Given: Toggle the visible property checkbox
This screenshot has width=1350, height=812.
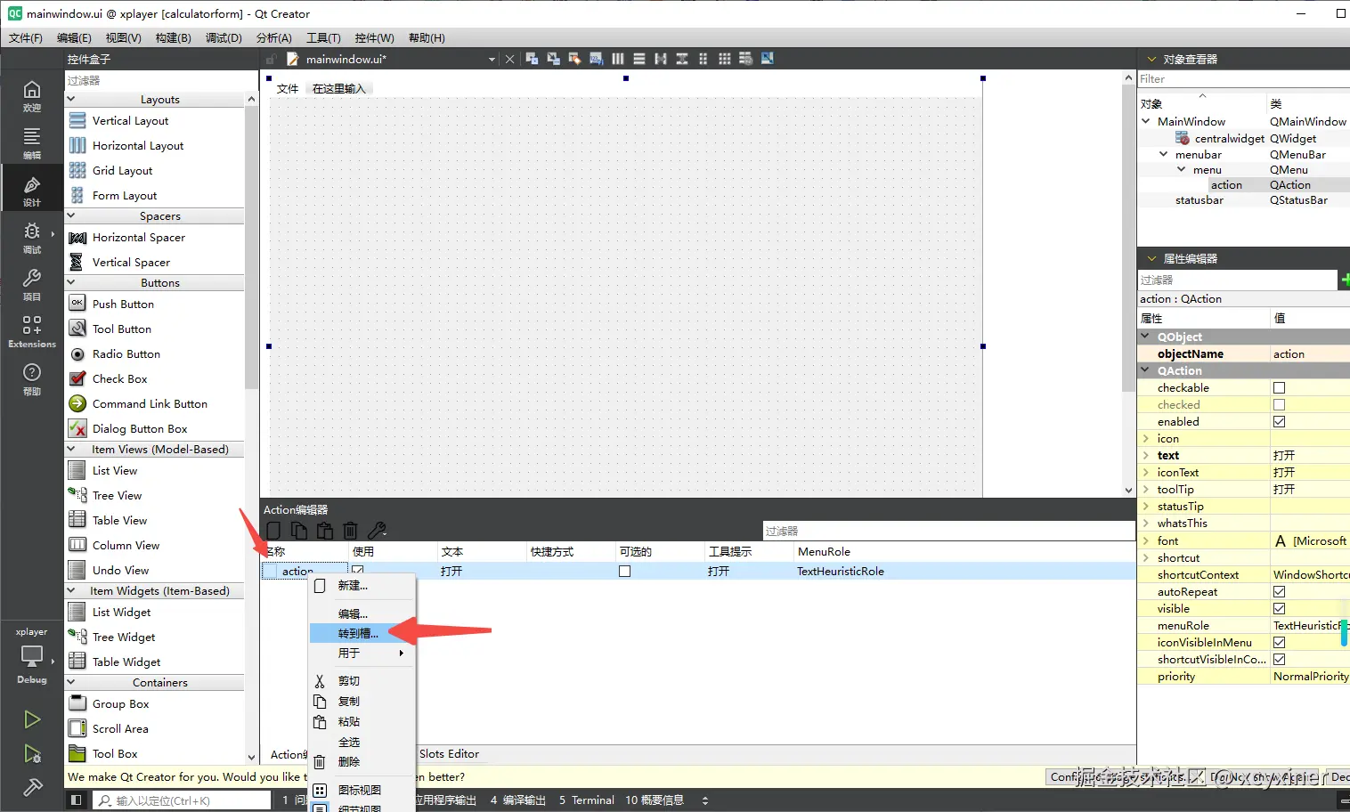Looking at the screenshot, I should click(1280, 609).
